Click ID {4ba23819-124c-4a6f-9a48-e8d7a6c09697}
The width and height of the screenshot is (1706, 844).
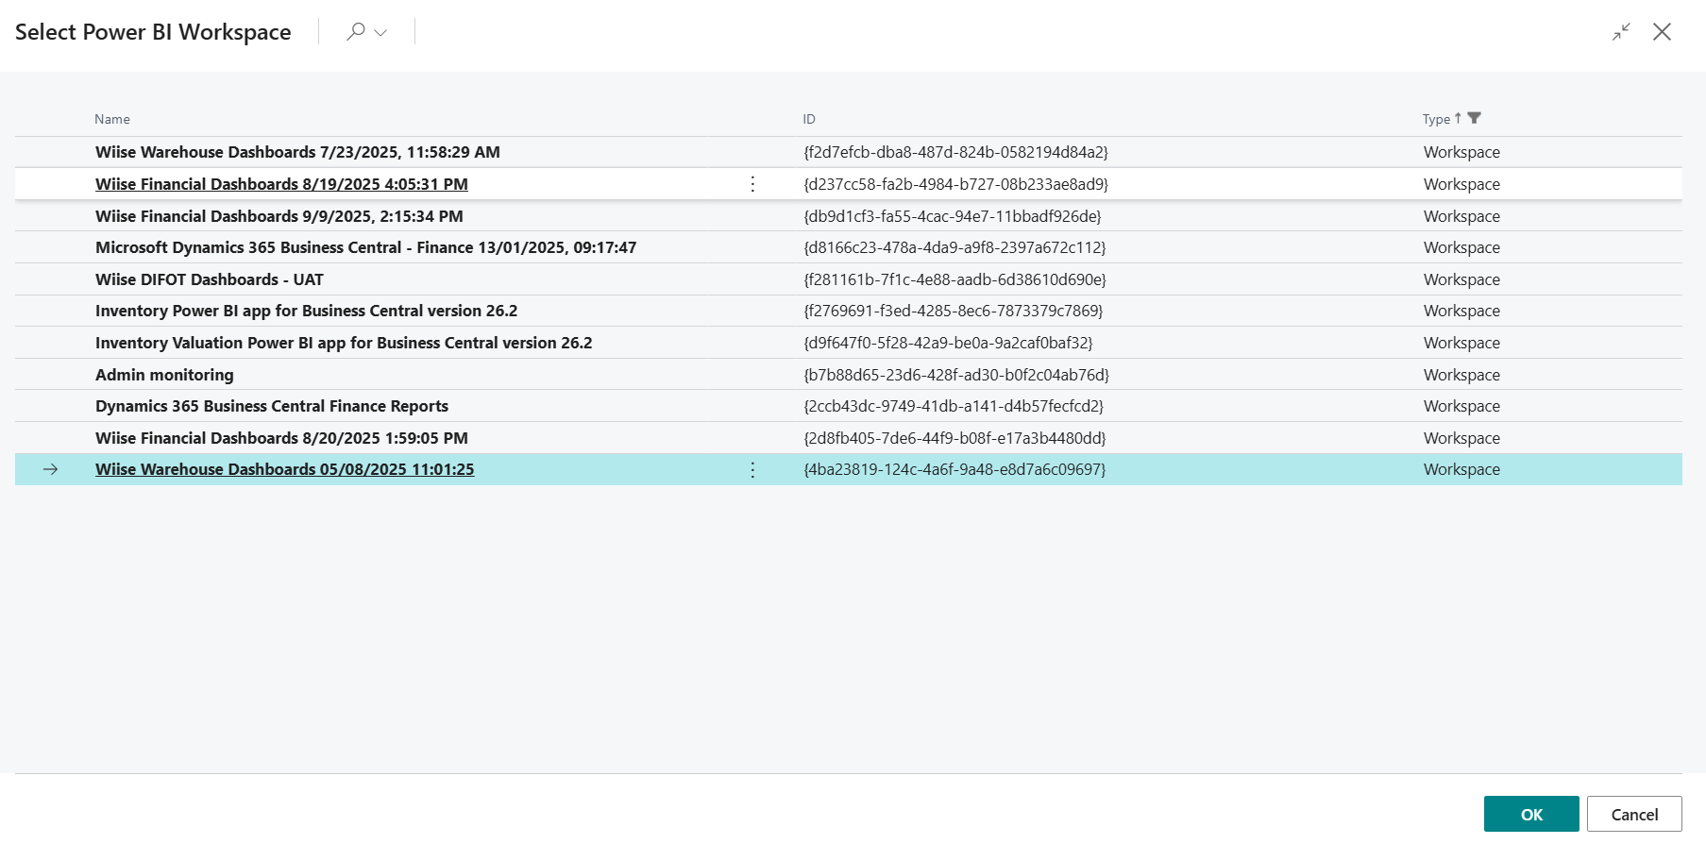click(954, 469)
